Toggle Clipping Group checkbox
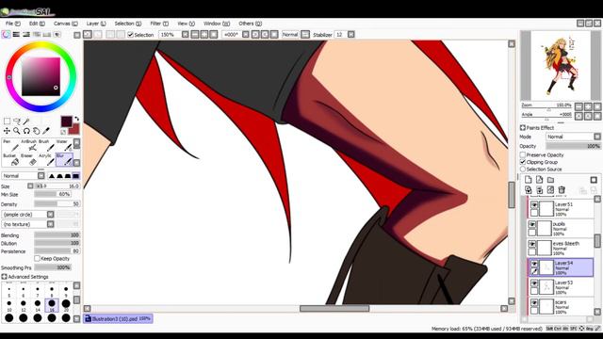Viewport: 603px width, 339px height. pos(523,162)
